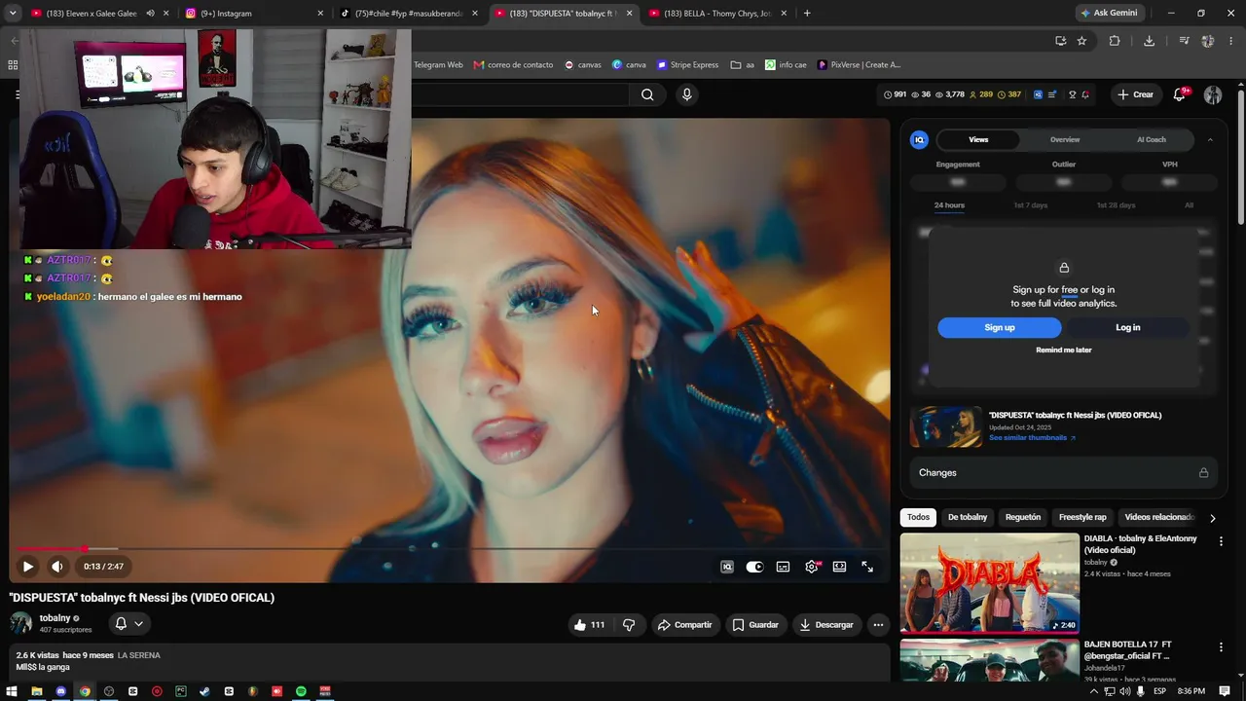The height and width of the screenshot is (701, 1246).
Task: Select the 24 hours range tab
Action: 949,205
